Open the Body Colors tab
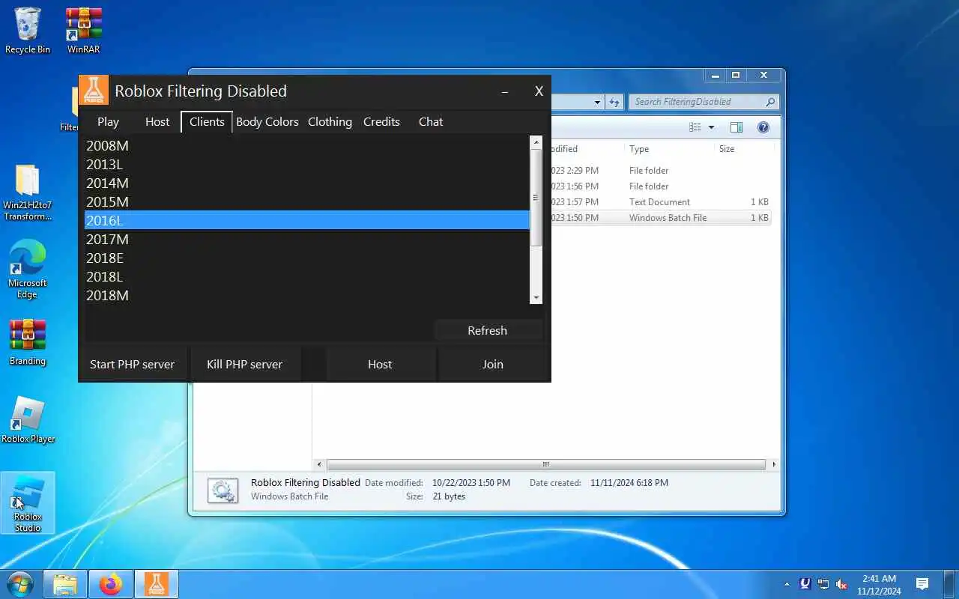This screenshot has height=599, width=959. point(267,121)
